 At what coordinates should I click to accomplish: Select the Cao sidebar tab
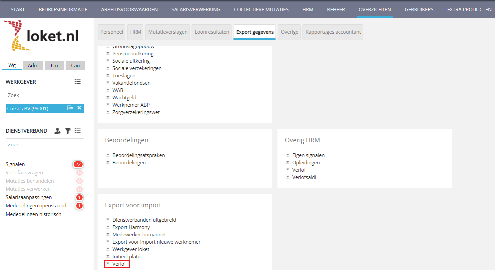75,65
